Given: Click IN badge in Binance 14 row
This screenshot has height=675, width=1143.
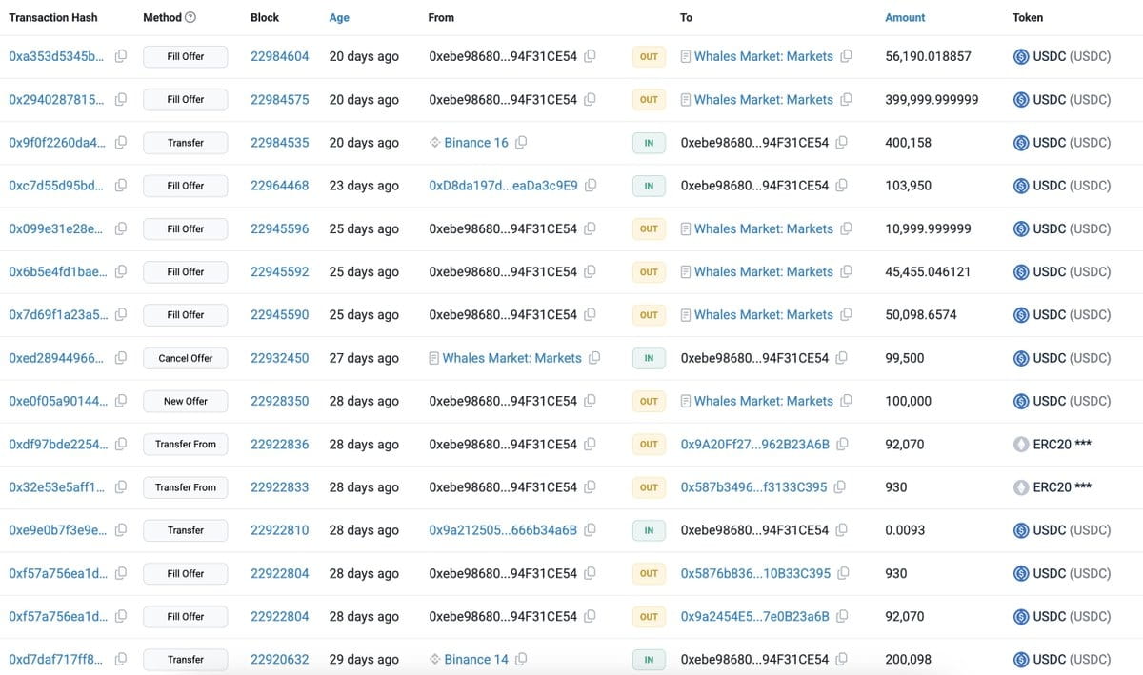Looking at the screenshot, I should [x=649, y=659].
